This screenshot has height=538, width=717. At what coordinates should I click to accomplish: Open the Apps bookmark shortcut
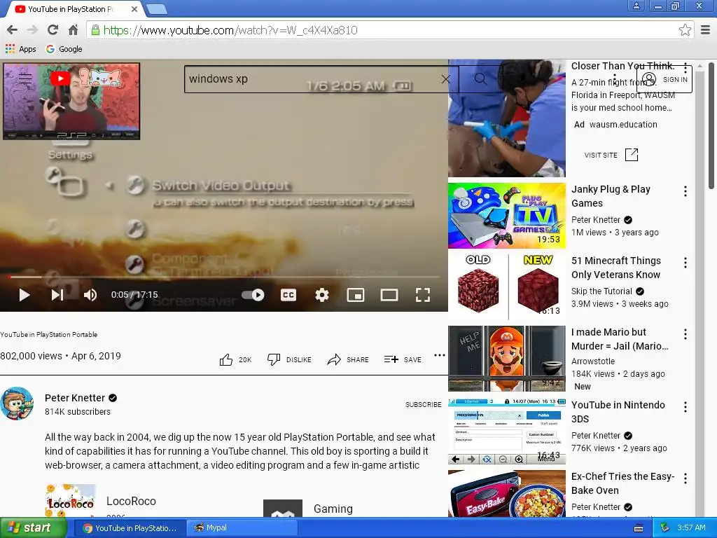(x=20, y=49)
